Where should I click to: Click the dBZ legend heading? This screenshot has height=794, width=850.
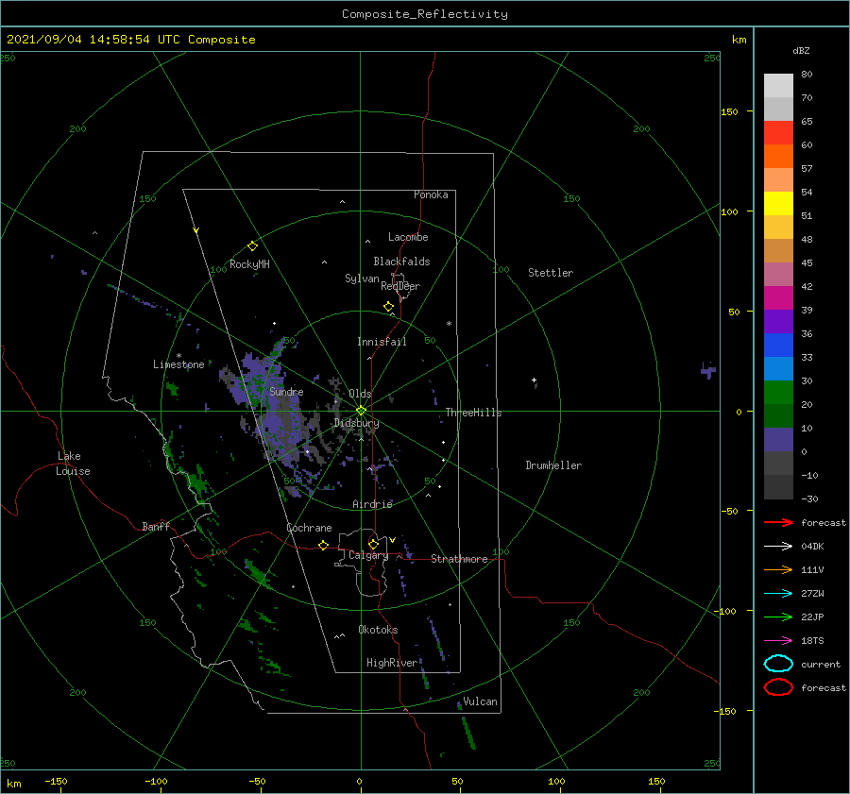coord(801,50)
